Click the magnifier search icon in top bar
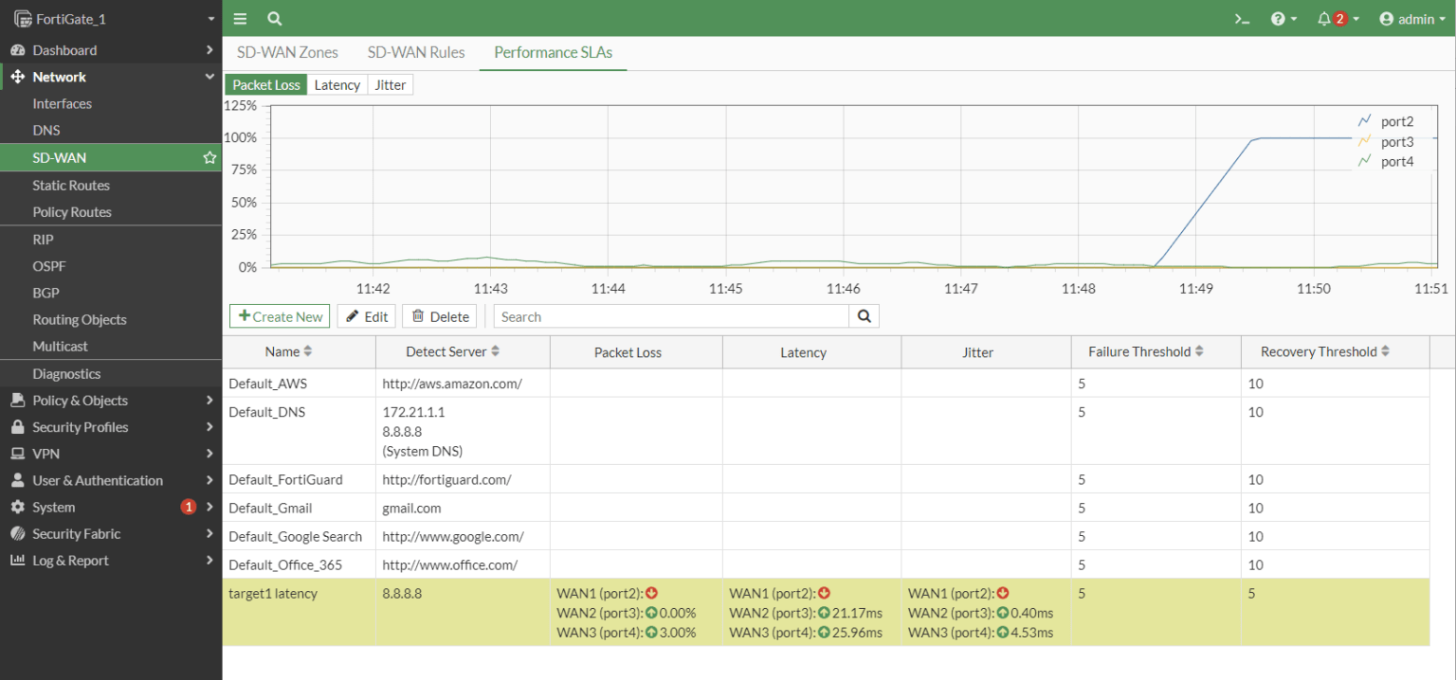Image resolution: width=1456 pixels, height=680 pixels. tap(274, 18)
